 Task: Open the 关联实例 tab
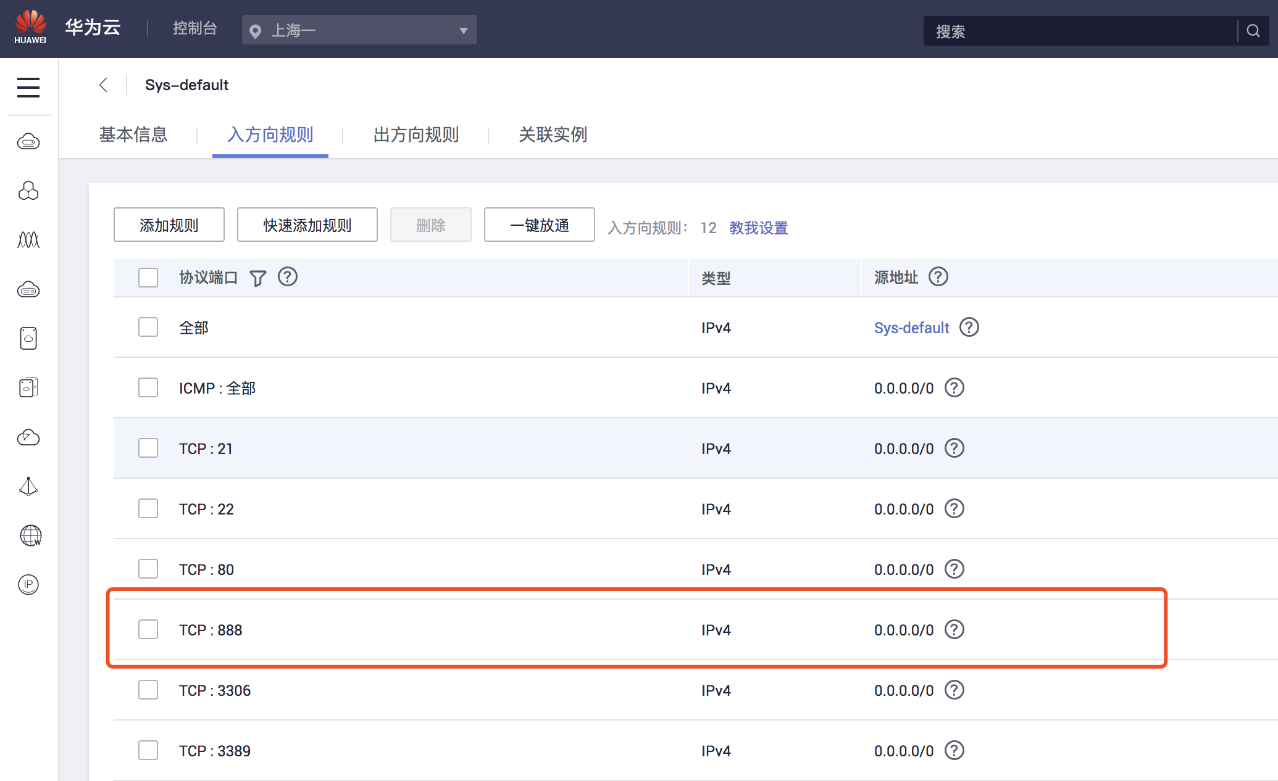[553, 134]
